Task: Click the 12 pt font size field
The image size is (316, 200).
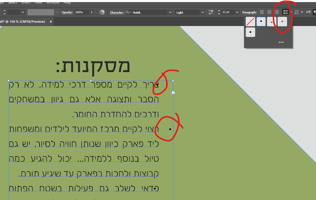Action: coord(228,12)
